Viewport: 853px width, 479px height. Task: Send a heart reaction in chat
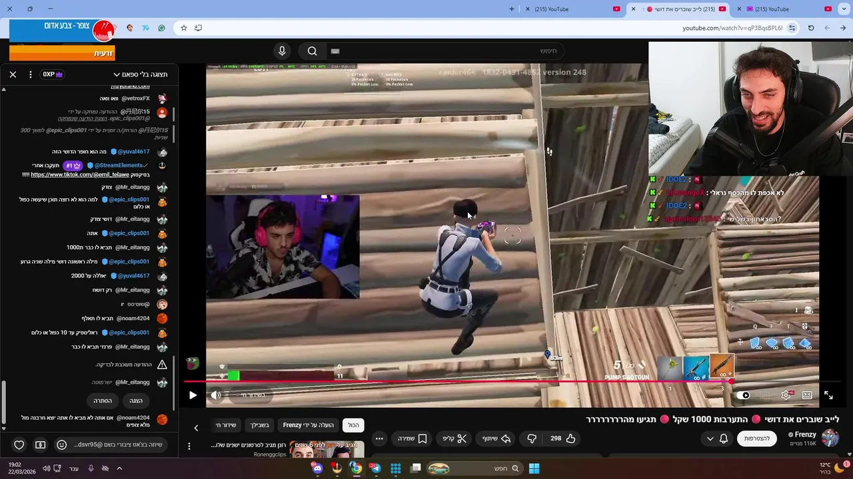click(x=19, y=444)
